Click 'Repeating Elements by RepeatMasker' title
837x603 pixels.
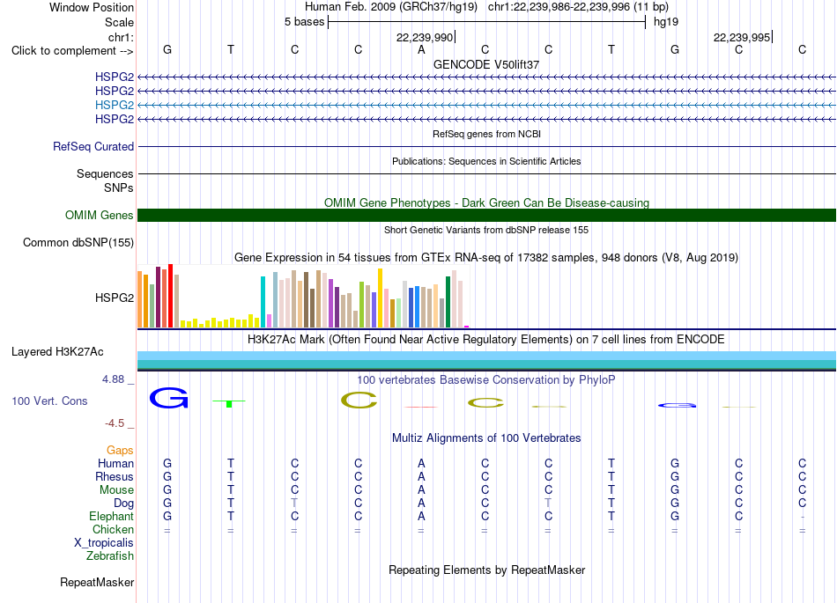point(486,570)
